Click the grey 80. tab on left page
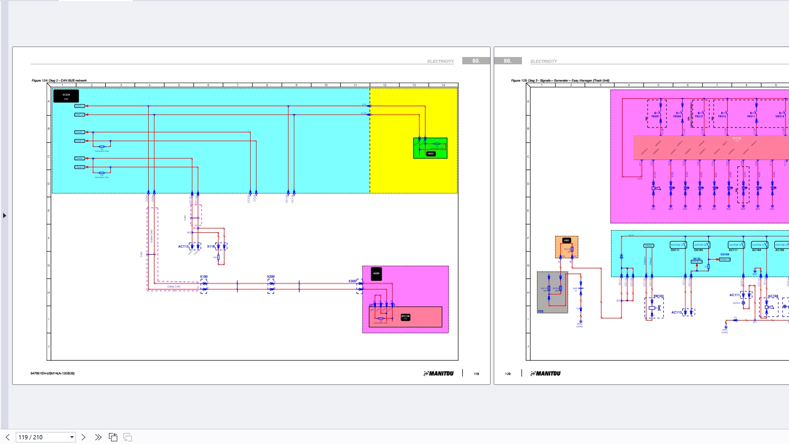 [x=476, y=61]
